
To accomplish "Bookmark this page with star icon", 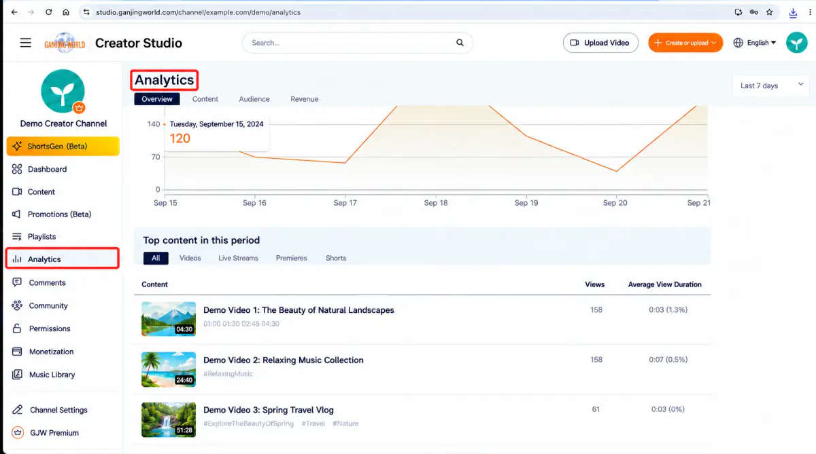I will [x=770, y=12].
